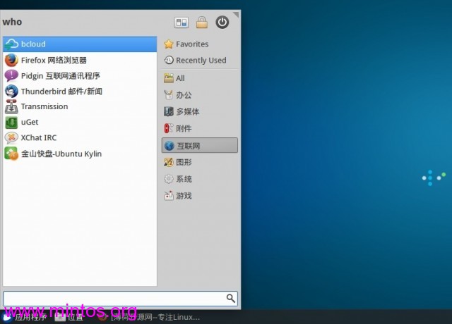The width and height of the screenshot is (452, 324).
Task: Select the 系统 category
Action: pos(184,180)
